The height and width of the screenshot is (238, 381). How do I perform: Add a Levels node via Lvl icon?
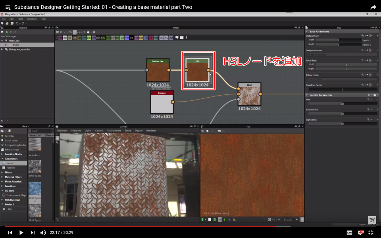(x=122, y=38)
